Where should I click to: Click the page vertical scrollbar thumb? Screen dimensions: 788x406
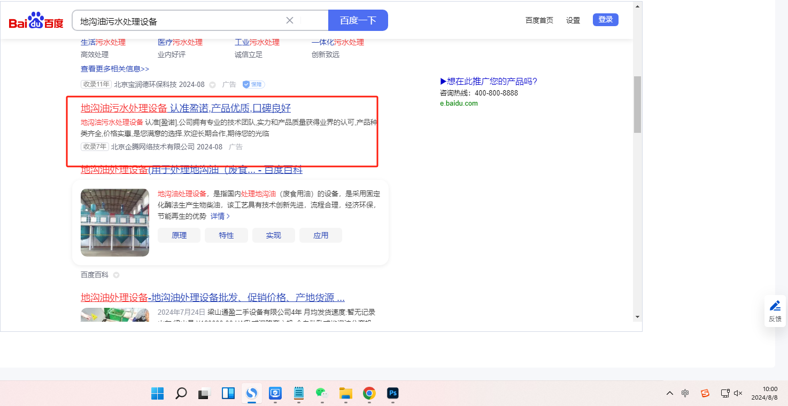tap(637, 104)
